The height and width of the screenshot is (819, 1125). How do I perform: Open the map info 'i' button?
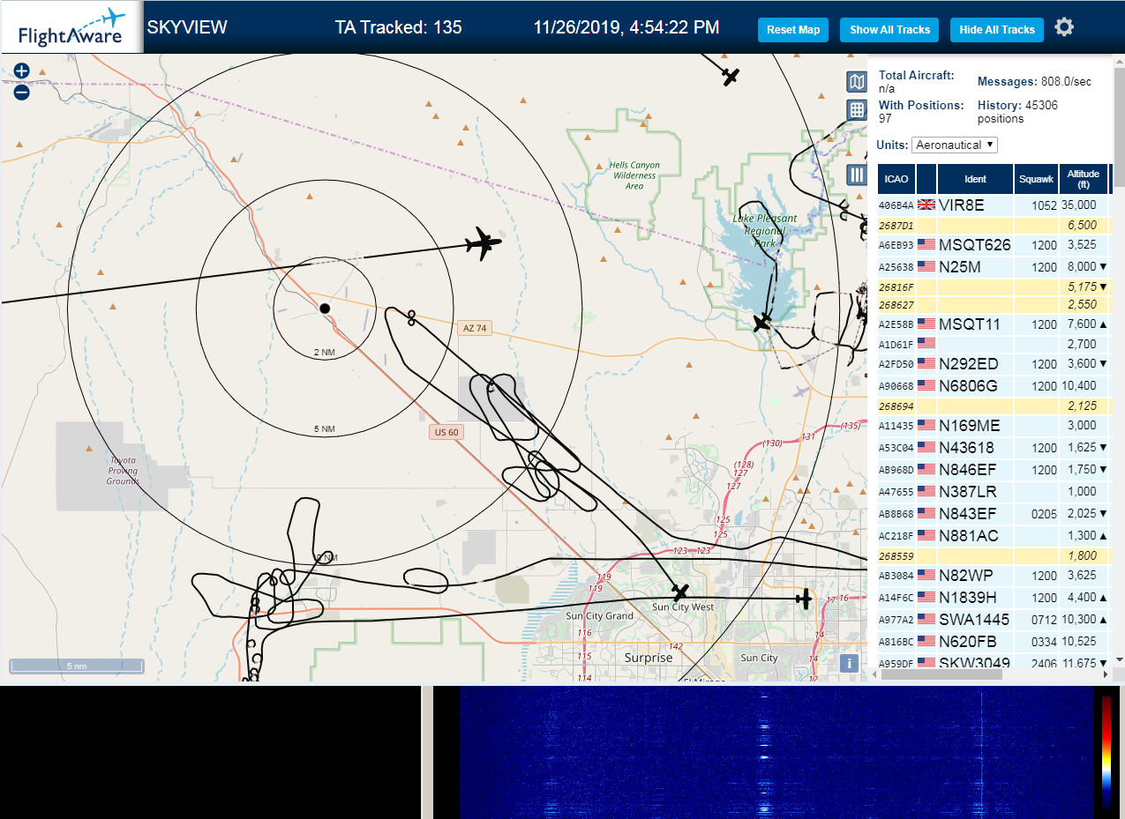click(x=849, y=663)
